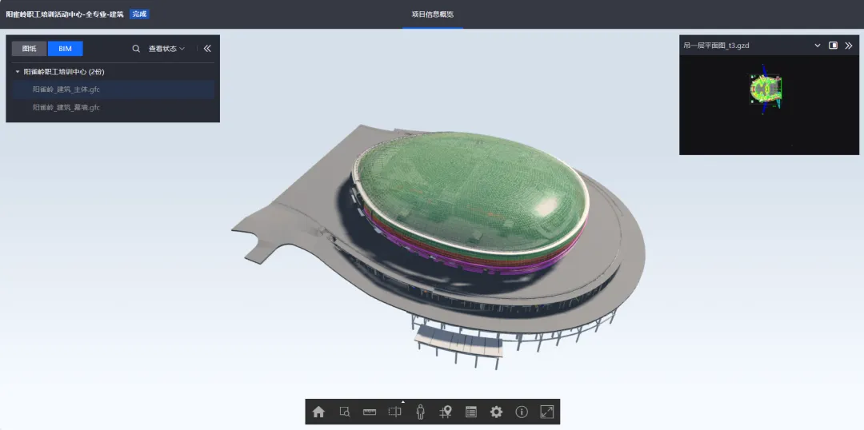Screen dimensions: 864x430
Task: Open viewer settings gear
Action: pos(497,412)
